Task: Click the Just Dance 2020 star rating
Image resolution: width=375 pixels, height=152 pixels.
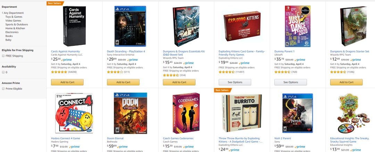Action: click(x=282, y=72)
